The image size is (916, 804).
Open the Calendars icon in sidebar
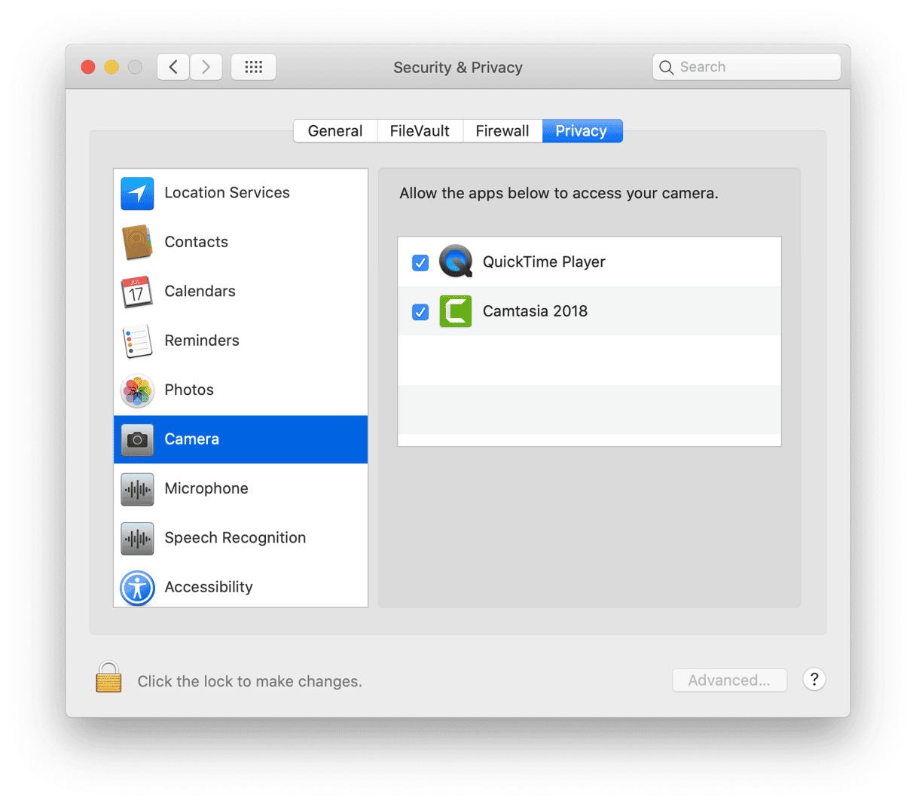coord(137,292)
